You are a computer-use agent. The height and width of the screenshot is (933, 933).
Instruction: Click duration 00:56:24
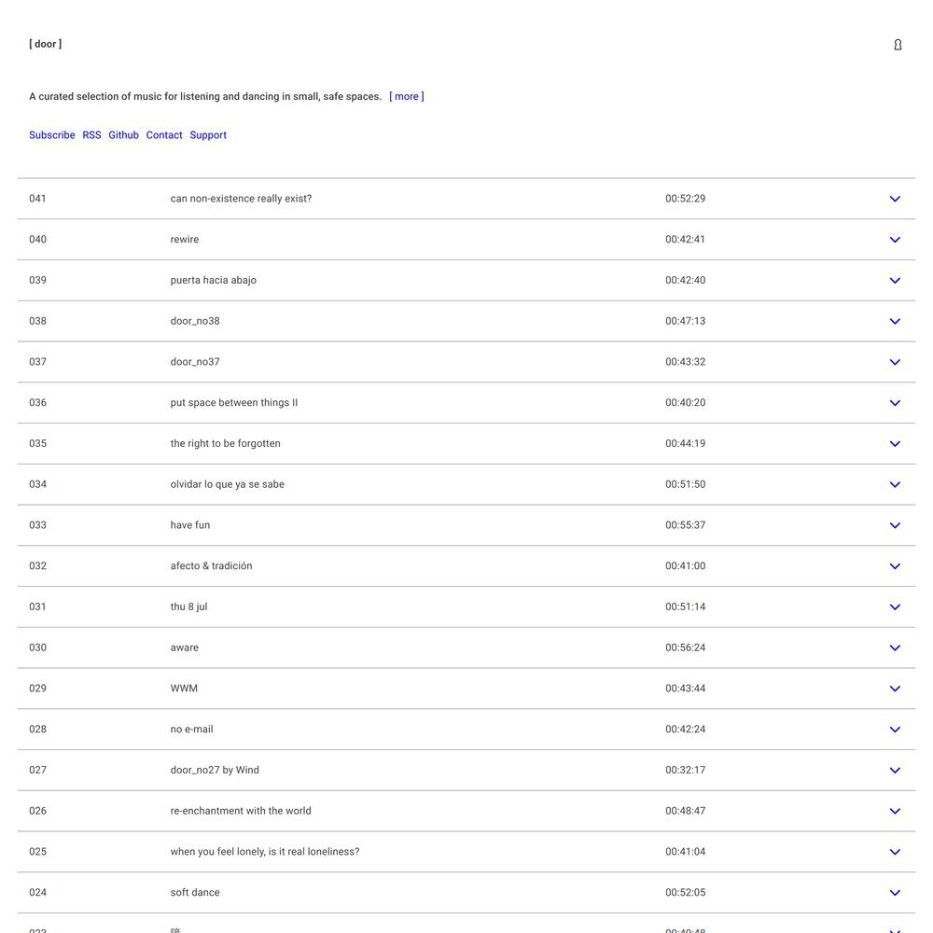tap(685, 648)
